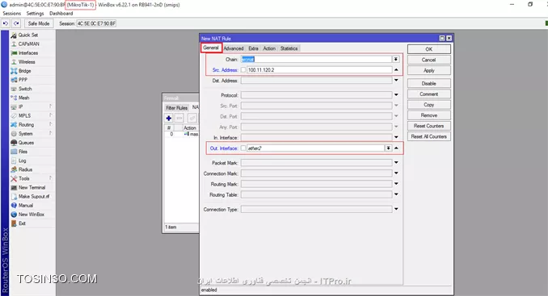
Task: Expand the Connection Type field
Action: click(396, 209)
